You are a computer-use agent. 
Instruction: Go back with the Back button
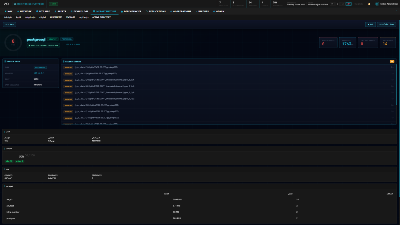click(x=9, y=24)
